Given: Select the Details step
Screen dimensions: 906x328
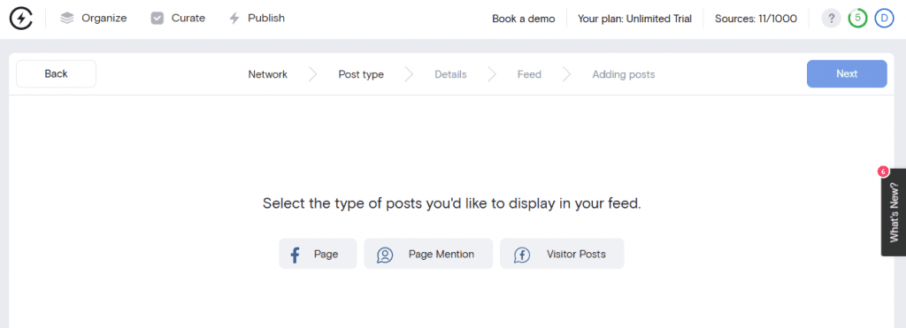Looking at the screenshot, I should tap(450, 74).
